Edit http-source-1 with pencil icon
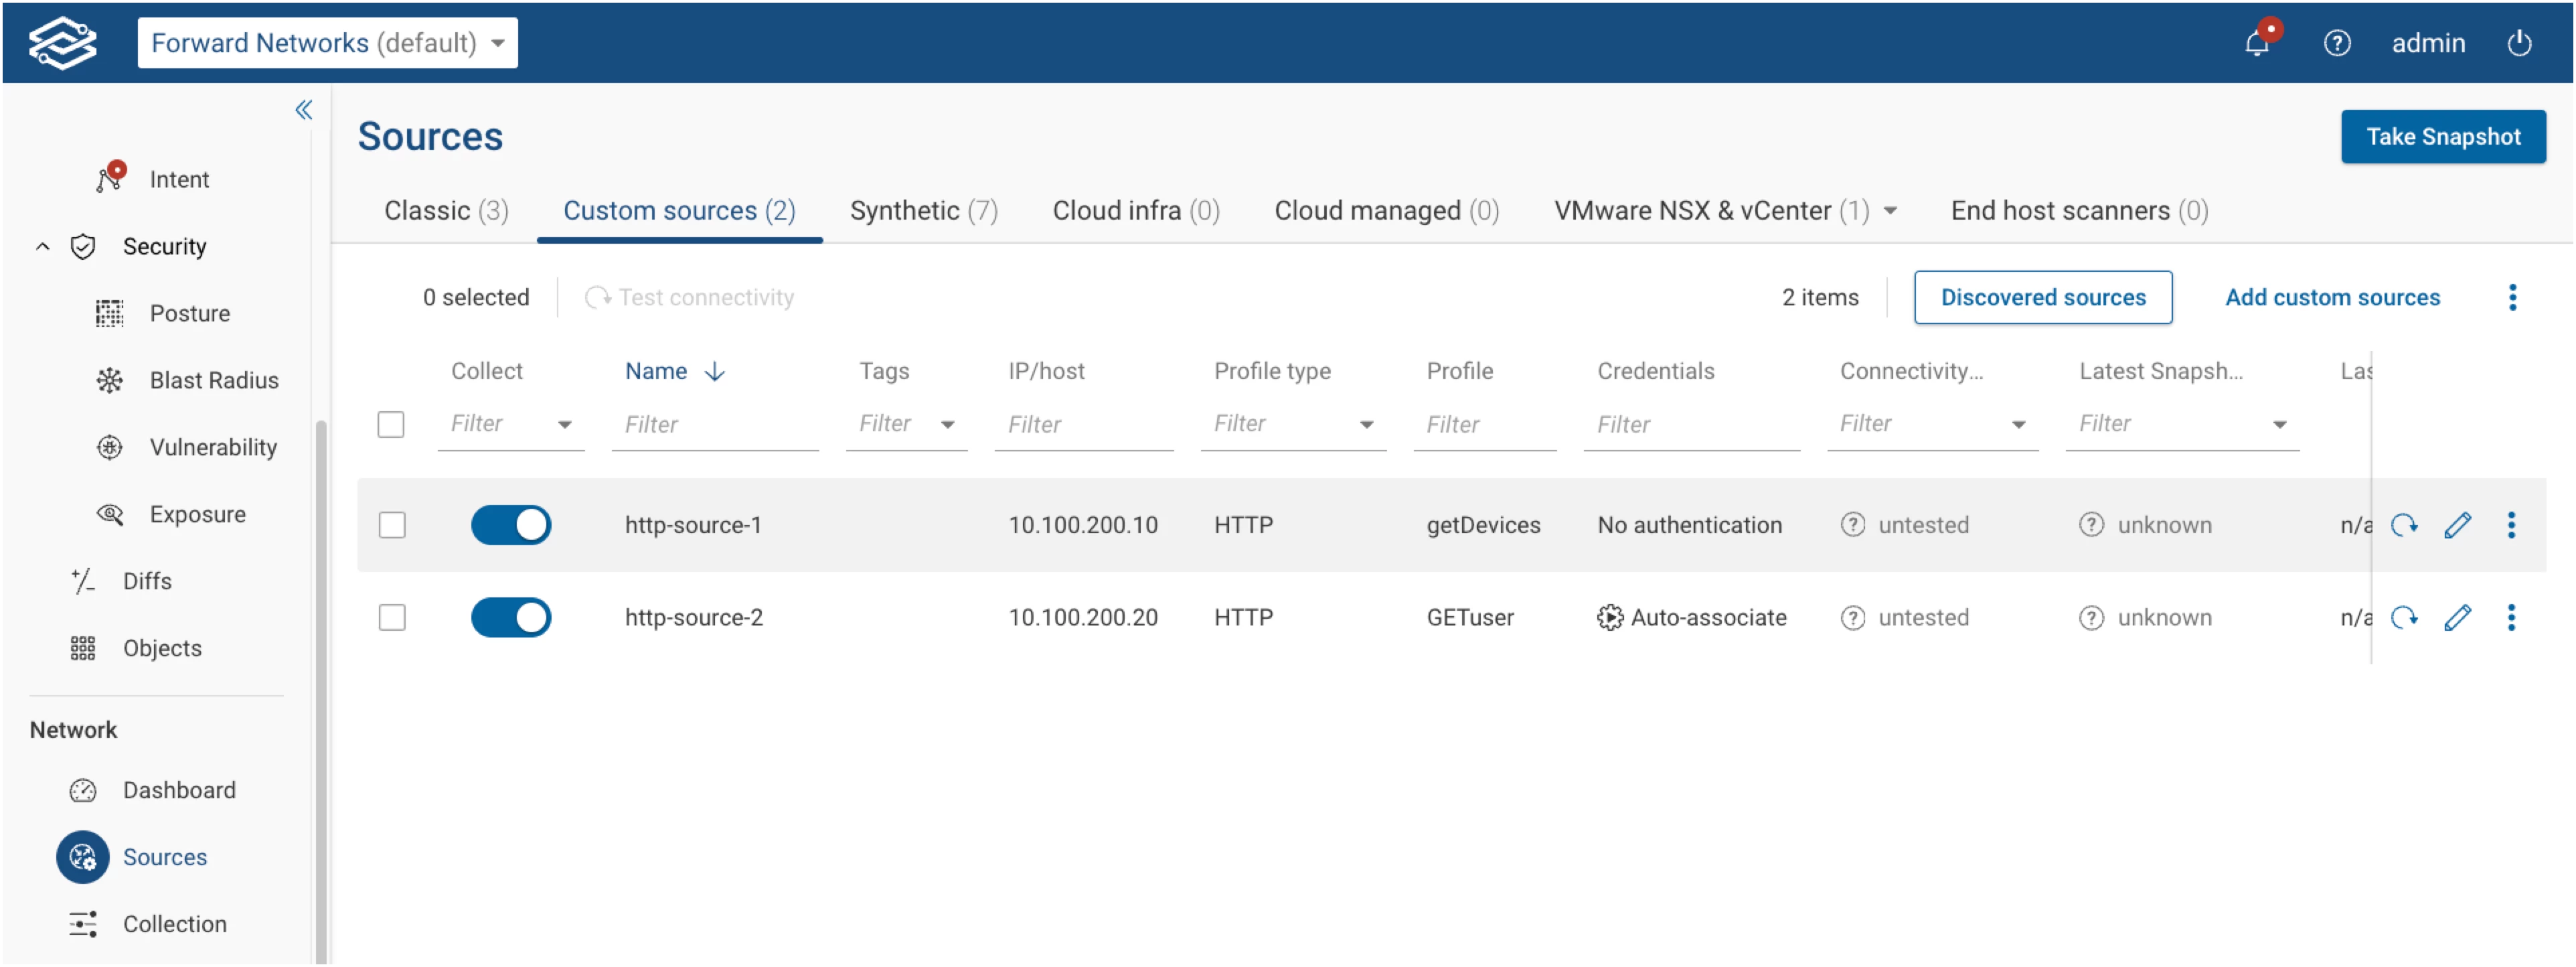 pyautogui.click(x=2457, y=525)
